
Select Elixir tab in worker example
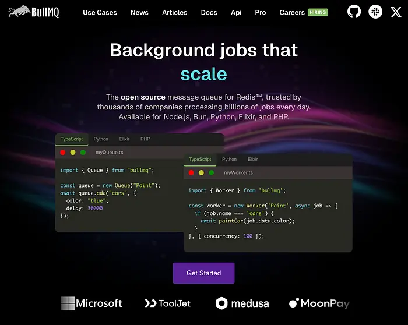pyautogui.click(x=252, y=160)
